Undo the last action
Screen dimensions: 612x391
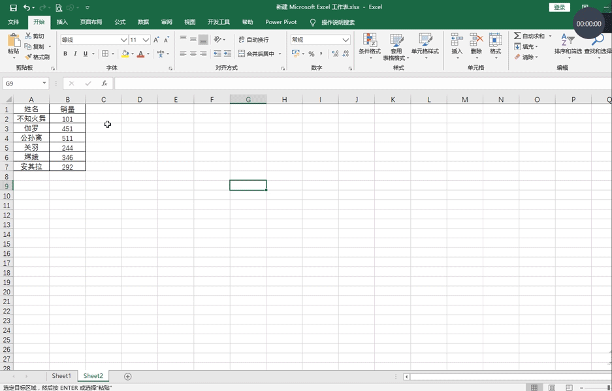tap(27, 7)
